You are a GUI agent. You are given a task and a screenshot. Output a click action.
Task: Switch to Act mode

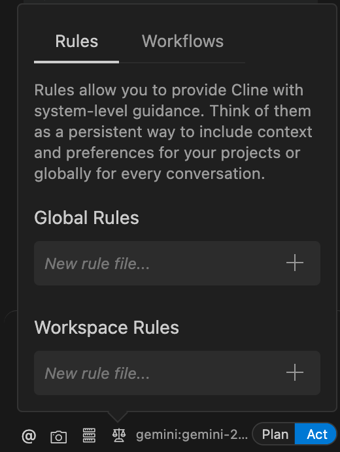pyautogui.click(x=316, y=434)
